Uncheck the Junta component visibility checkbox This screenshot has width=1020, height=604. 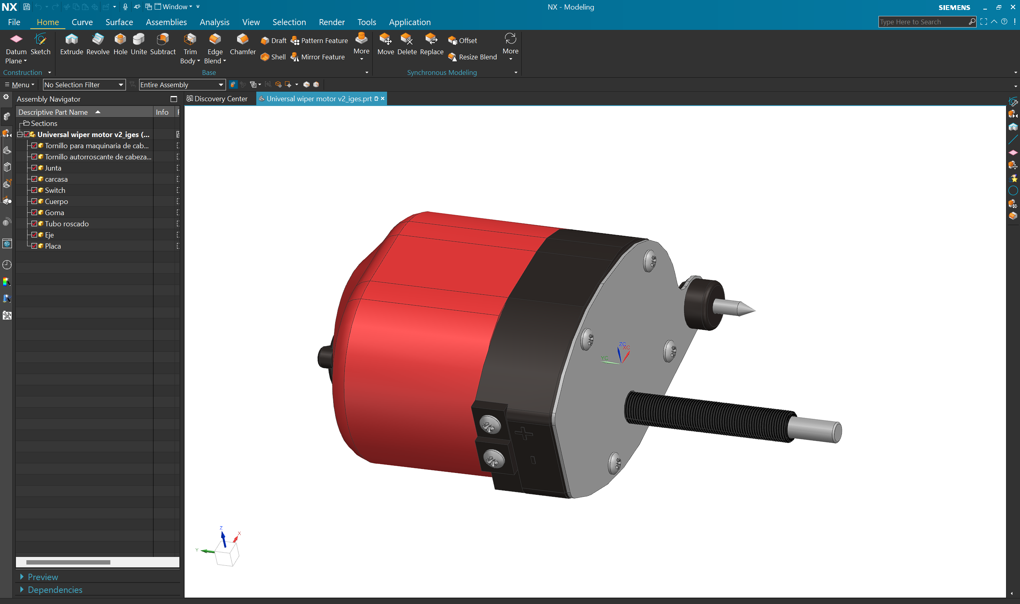tap(34, 168)
